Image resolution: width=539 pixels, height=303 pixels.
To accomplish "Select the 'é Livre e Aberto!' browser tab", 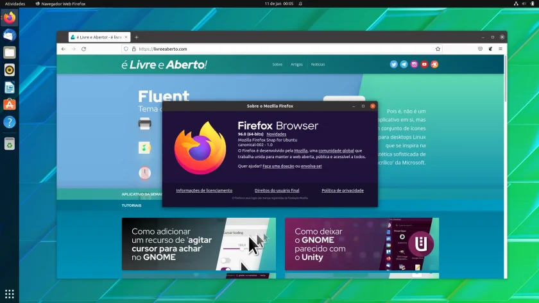I will [x=99, y=37].
